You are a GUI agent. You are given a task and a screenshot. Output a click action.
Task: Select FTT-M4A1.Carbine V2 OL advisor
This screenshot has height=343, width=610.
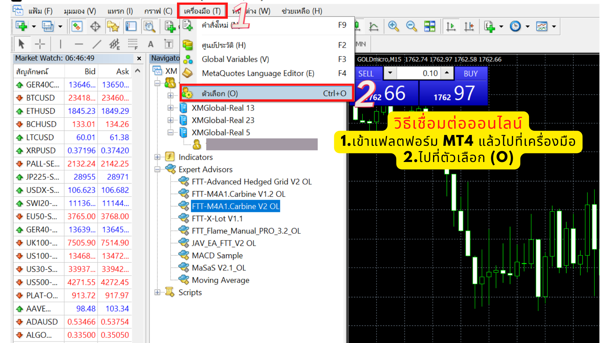[x=235, y=206]
